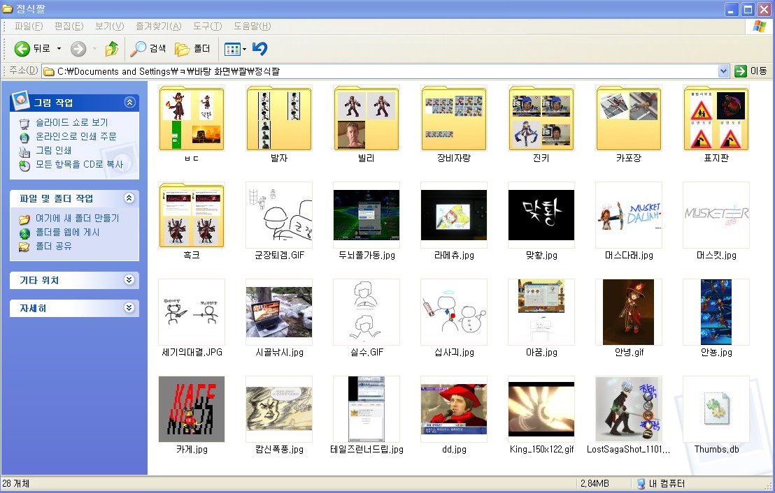775x493 pixels.
Task: Select the 표지판 folder
Action: tap(716, 118)
